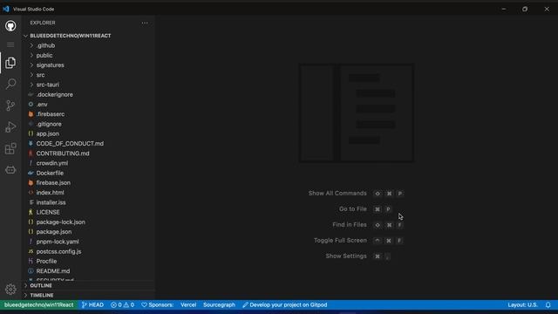Open the Run and Debug icon

click(10, 127)
